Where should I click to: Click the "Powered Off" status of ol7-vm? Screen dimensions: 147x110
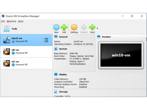pos(21,65)
